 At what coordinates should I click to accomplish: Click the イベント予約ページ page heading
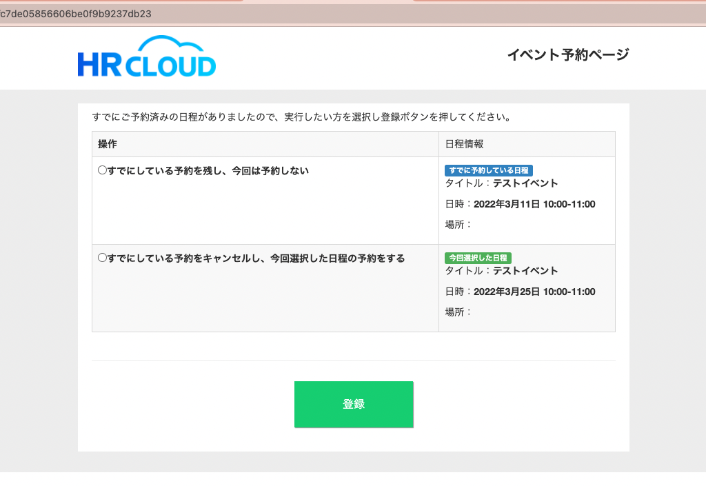coord(567,55)
